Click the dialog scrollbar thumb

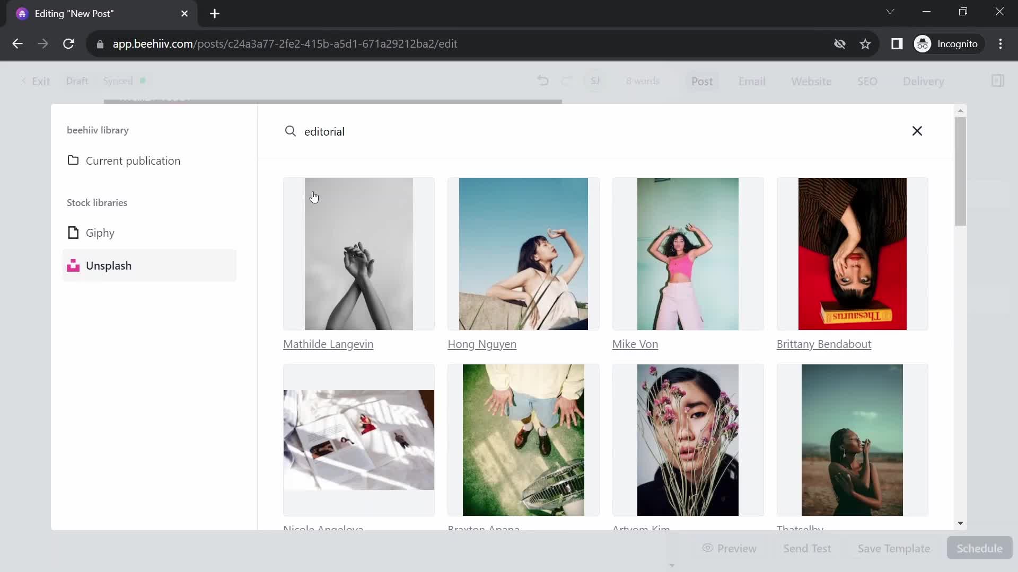pos(960,171)
